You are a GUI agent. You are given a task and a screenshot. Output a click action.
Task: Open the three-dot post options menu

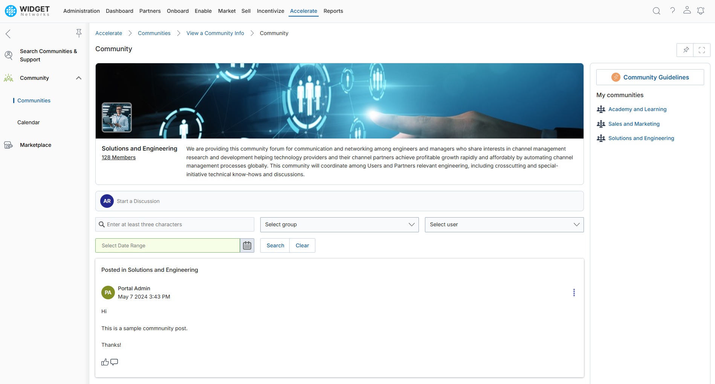[574, 293]
